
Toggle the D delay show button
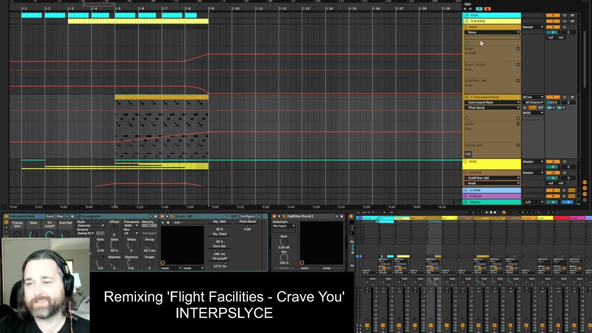pyautogui.click(x=585, y=200)
